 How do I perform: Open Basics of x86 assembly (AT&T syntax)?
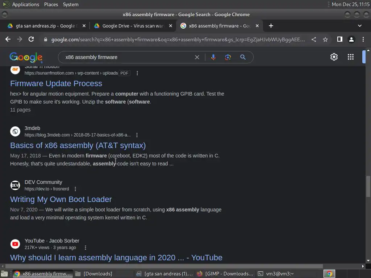[x=78, y=146]
